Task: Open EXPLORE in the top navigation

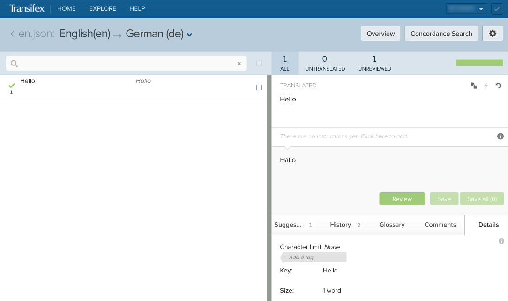Action: 102,9
